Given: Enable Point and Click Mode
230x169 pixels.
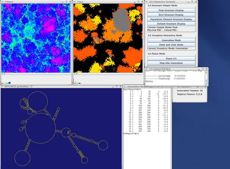Looking at the screenshot, I should [171, 44].
